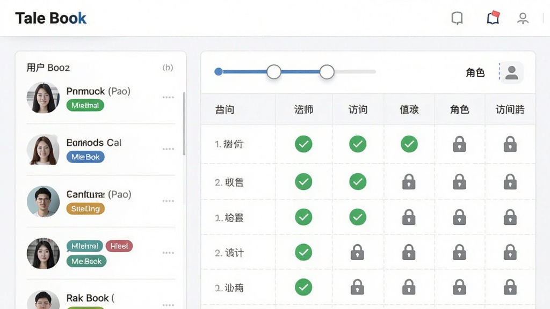Toggle the green check in row '2. 散售' under 访询
Screen dimensions: 550x309
358,182
